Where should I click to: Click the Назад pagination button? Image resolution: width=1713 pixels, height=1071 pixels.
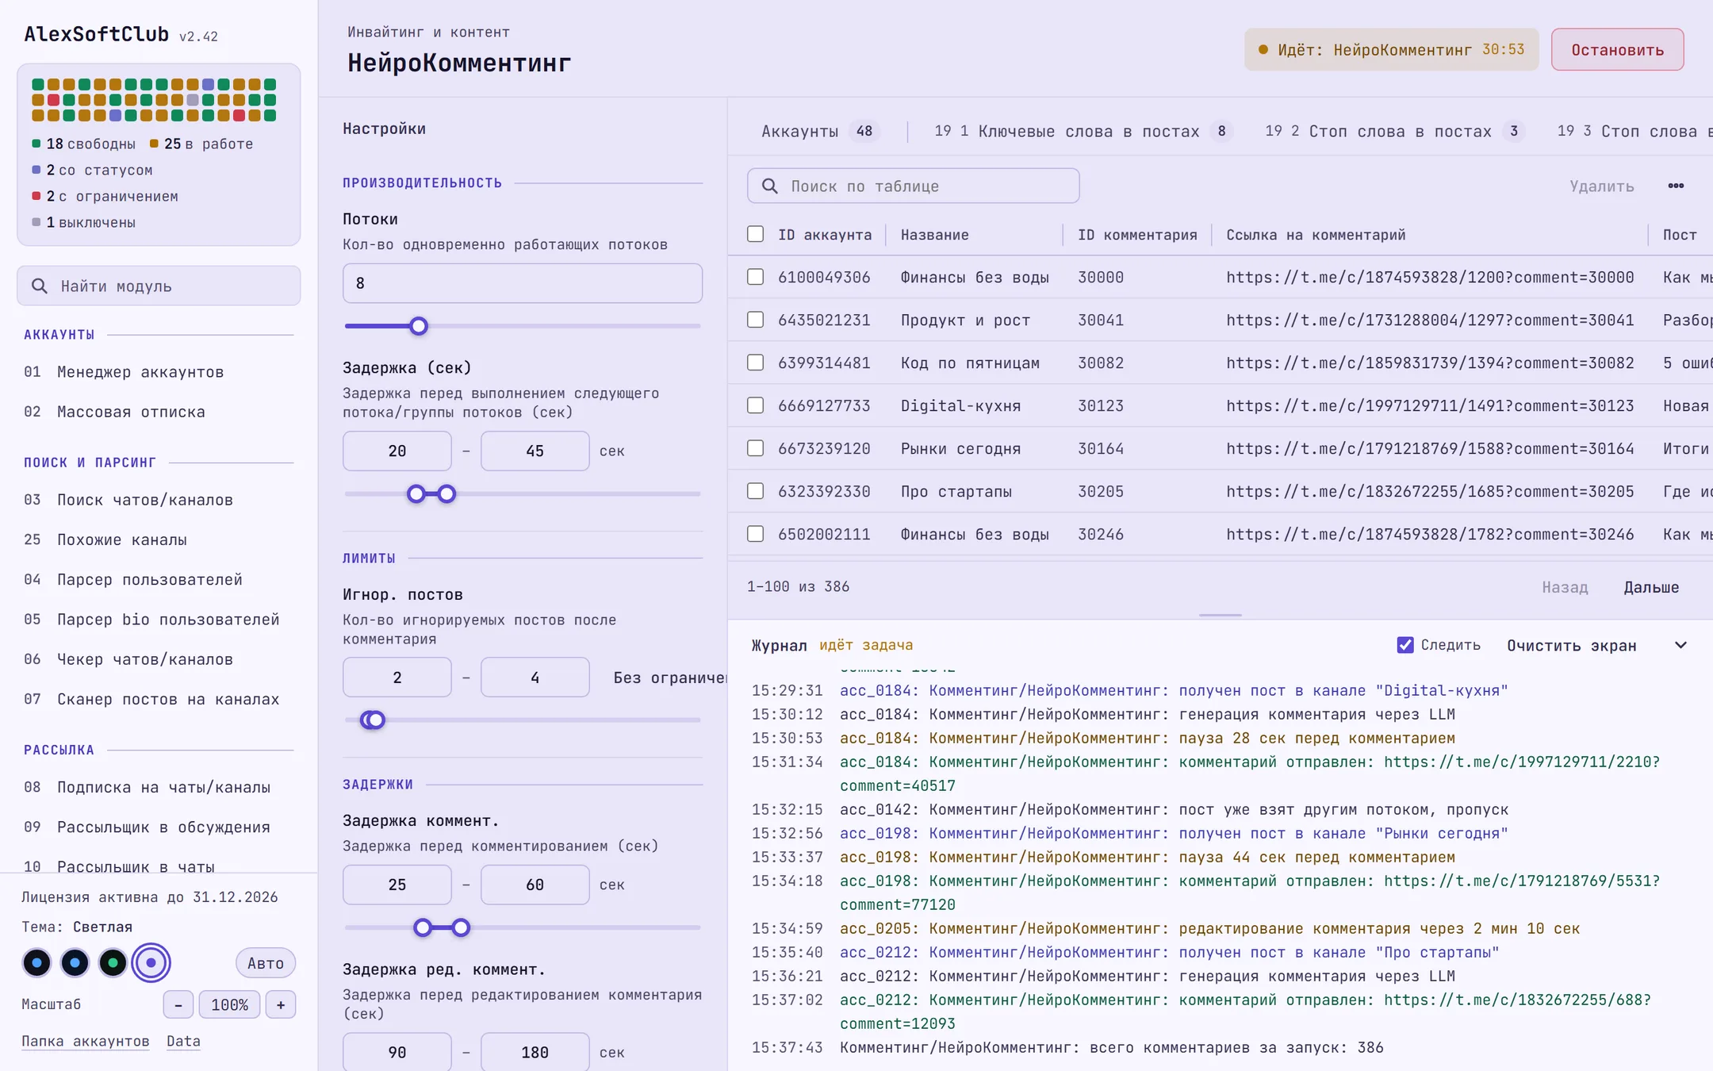point(1565,587)
